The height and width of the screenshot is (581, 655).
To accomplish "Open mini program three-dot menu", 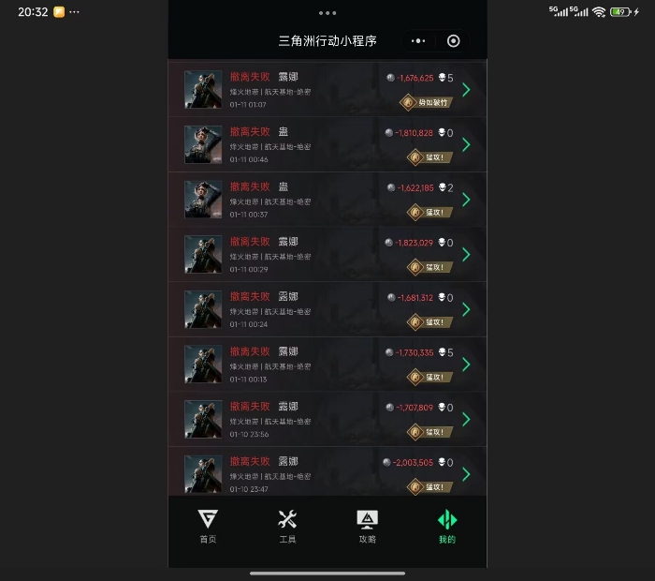I will [418, 41].
